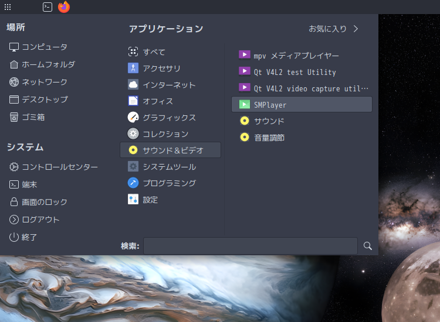Click the デスクトップ icon
This screenshot has width=440, height=322.
coord(14,100)
